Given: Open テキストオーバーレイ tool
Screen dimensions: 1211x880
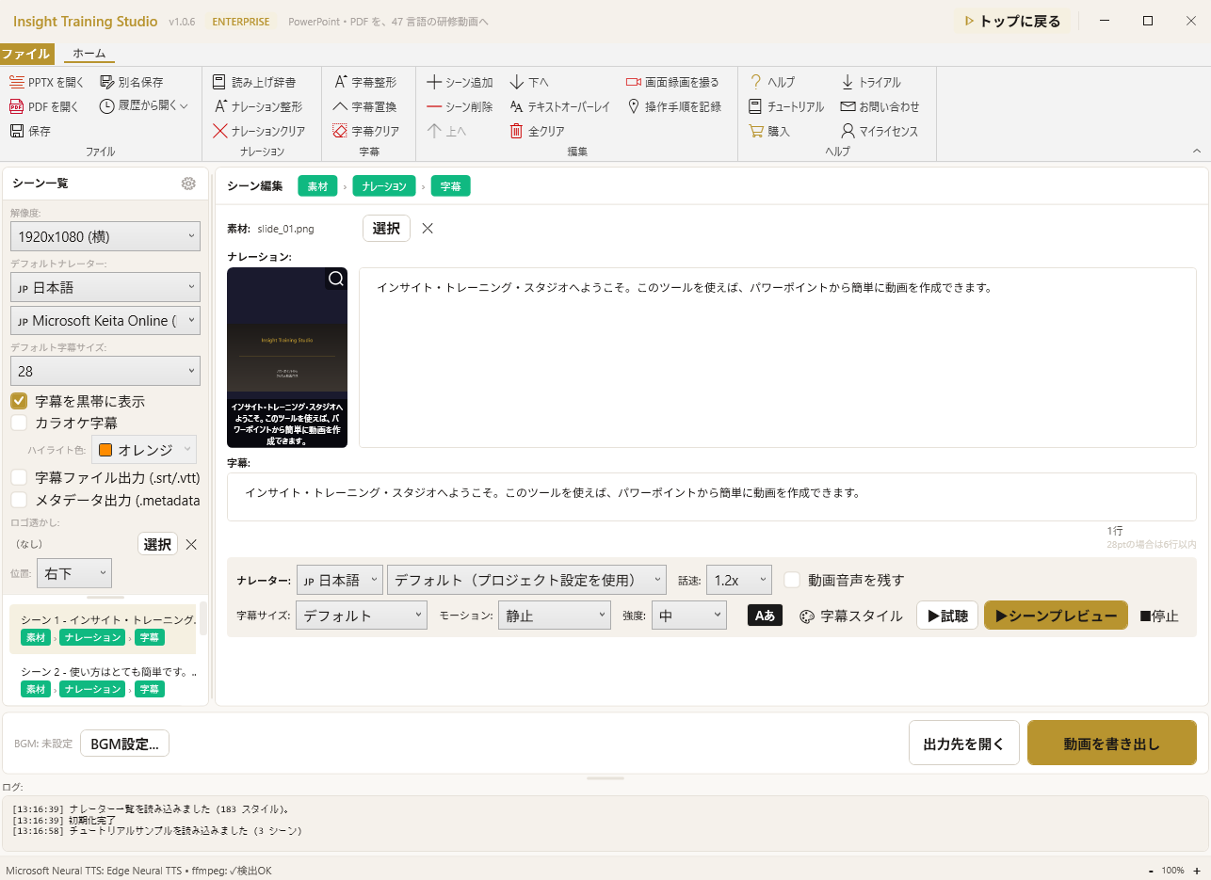Looking at the screenshot, I should 559,106.
